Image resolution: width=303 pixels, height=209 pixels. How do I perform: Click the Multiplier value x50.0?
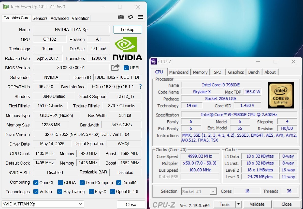(x=200, y=163)
